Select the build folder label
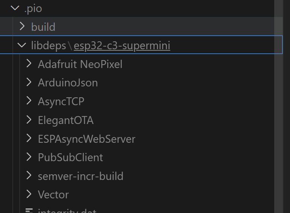 [x=43, y=27]
